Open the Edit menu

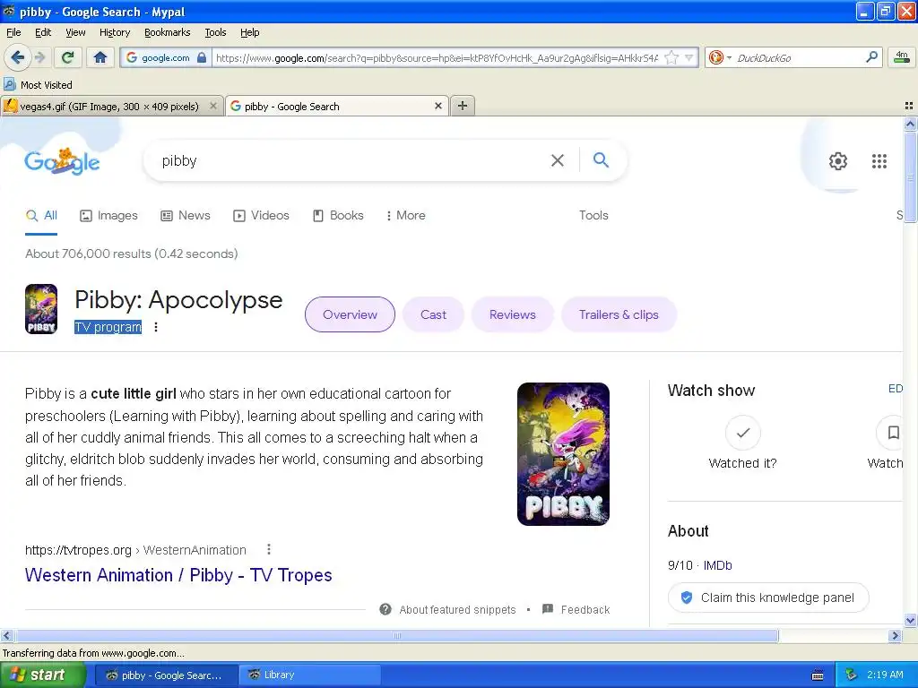coord(43,32)
